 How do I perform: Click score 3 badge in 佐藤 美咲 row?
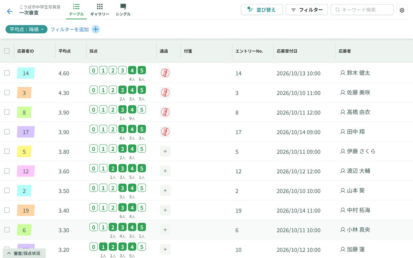pyautogui.click(x=123, y=90)
